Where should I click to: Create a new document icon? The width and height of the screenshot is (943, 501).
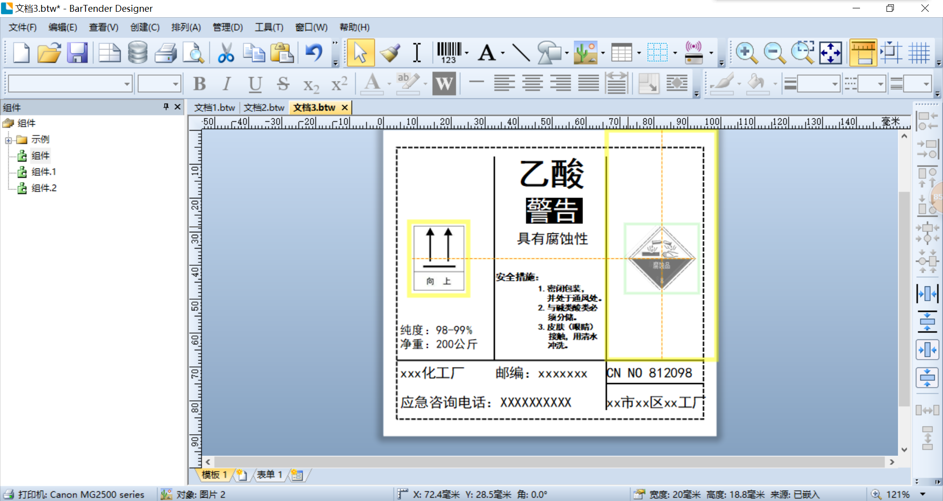21,53
